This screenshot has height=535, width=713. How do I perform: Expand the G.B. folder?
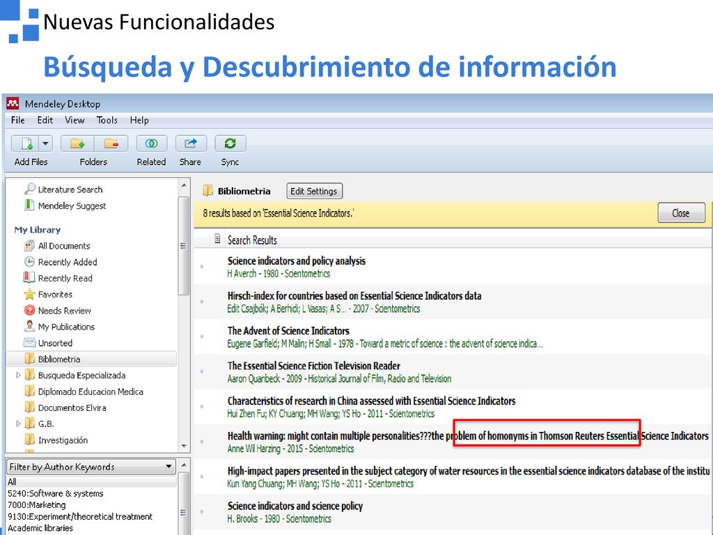coord(18,424)
